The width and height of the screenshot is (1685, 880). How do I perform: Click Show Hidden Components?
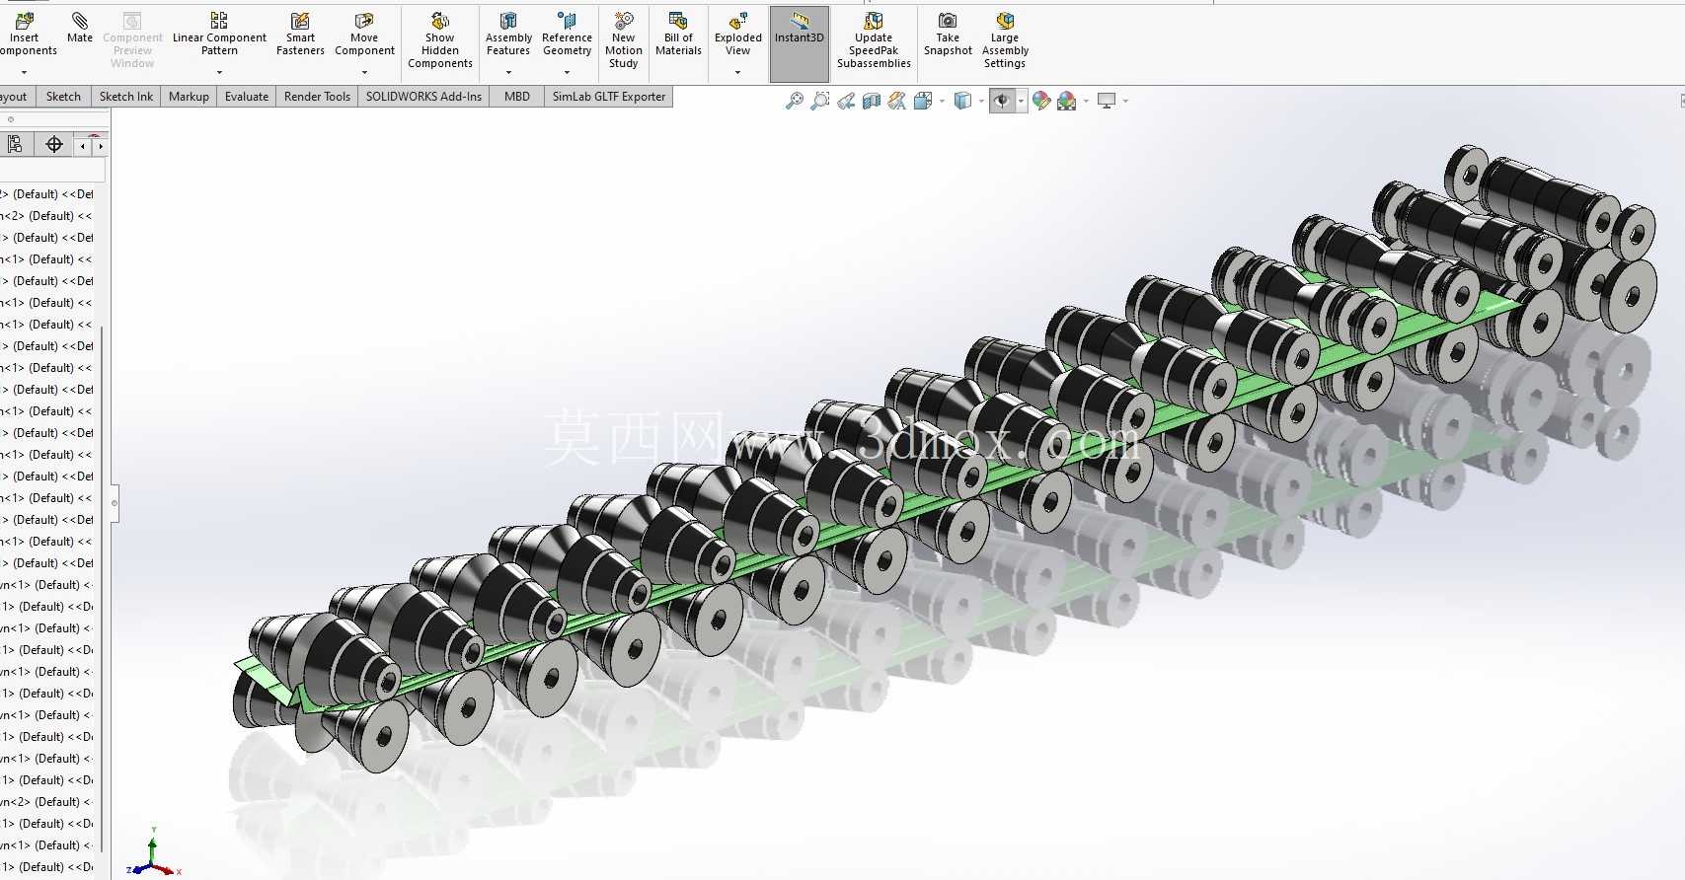point(440,40)
